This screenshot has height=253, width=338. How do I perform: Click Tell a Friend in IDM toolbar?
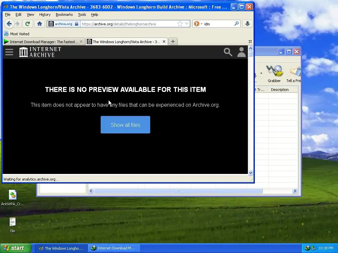[x=293, y=73]
